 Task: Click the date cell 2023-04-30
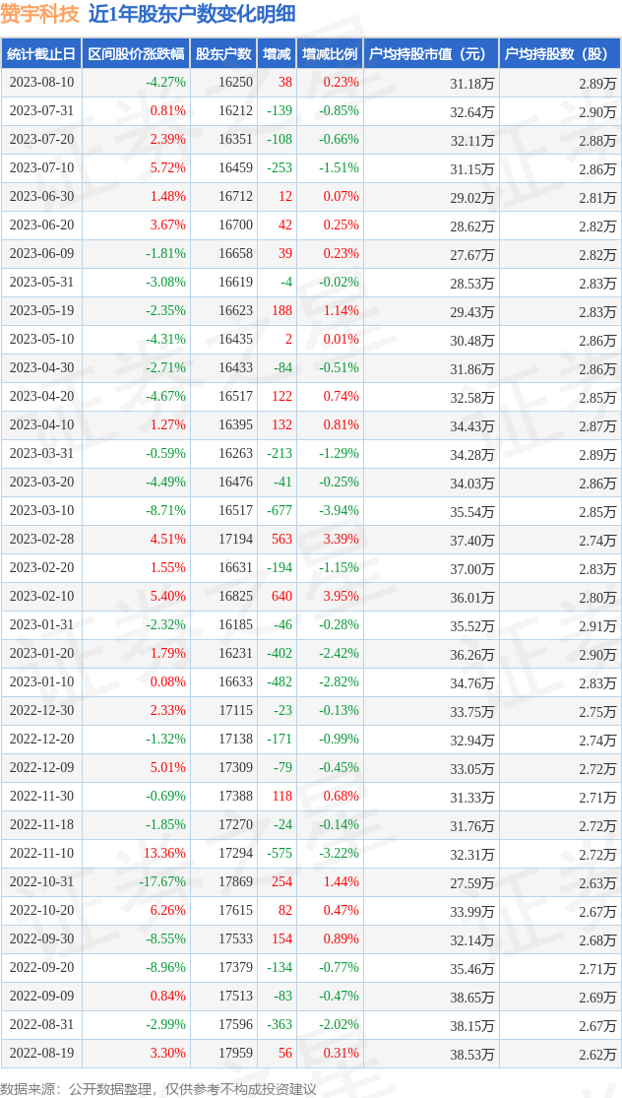point(41,367)
